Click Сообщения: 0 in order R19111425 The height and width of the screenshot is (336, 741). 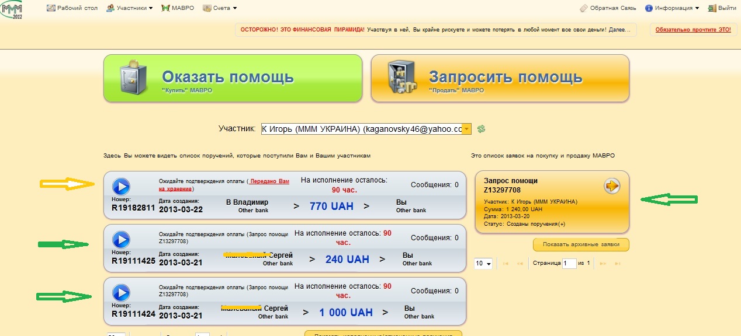coord(435,238)
